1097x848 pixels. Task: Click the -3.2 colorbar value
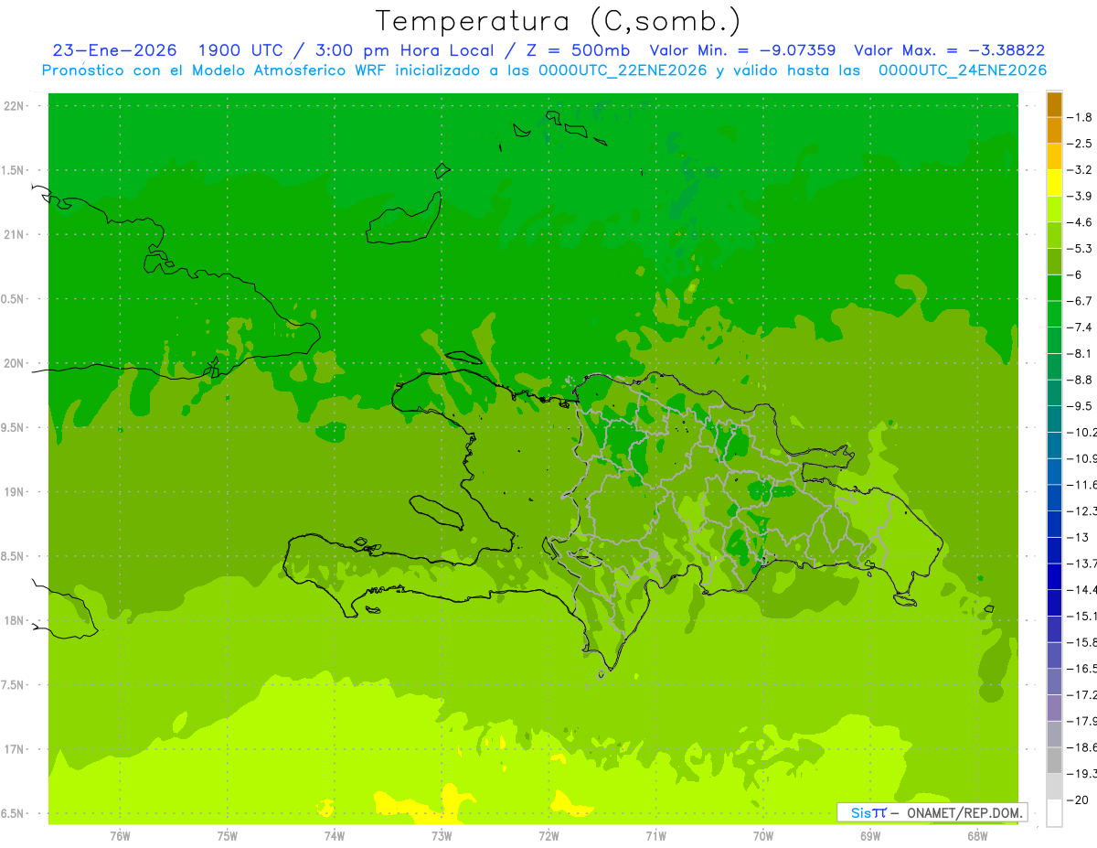1081,170
